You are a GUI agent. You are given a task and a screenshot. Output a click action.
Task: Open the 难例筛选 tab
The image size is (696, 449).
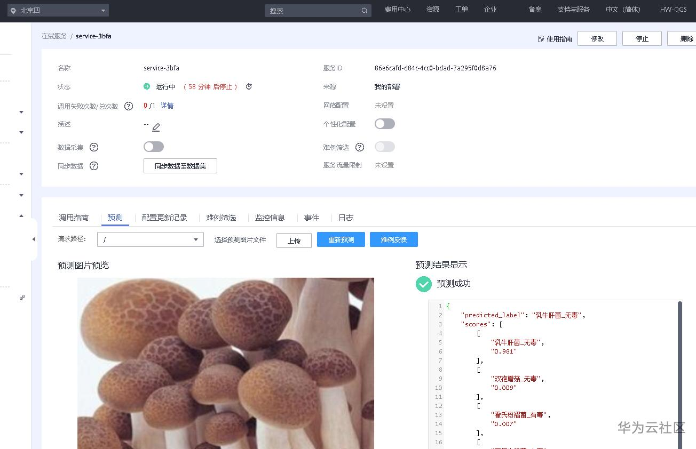point(221,218)
